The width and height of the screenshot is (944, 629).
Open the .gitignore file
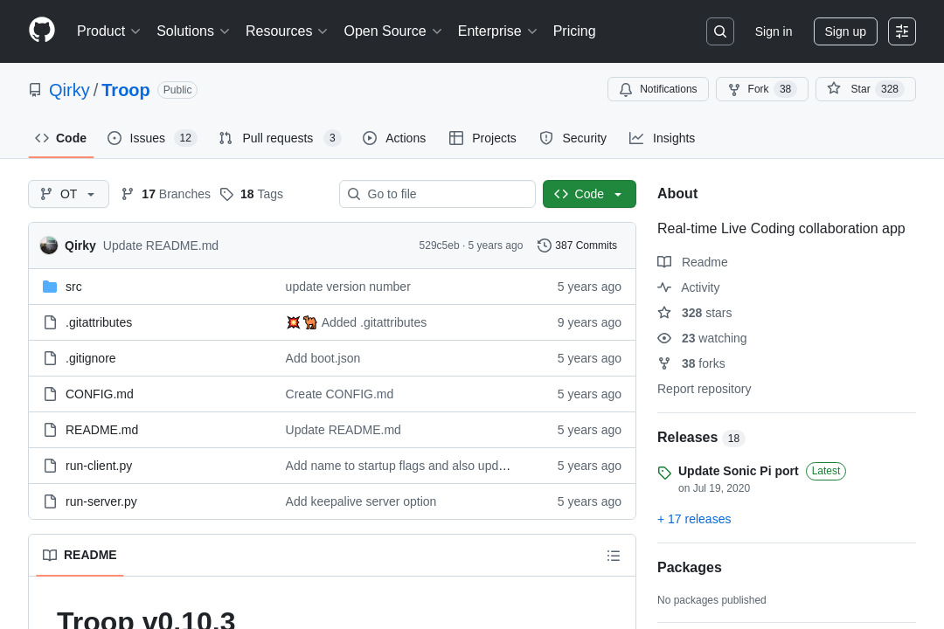point(90,358)
